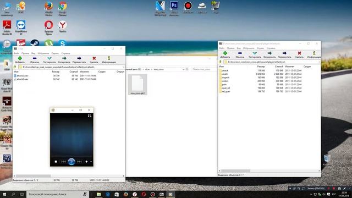This screenshot has height=198, width=352.
Task: Skip to previous track in media player
Action: coord(64,162)
